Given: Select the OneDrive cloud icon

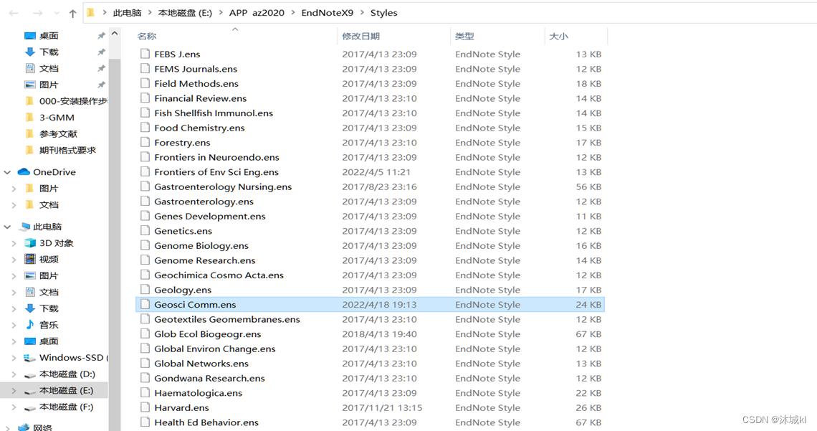Looking at the screenshot, I should click(24, 172).
